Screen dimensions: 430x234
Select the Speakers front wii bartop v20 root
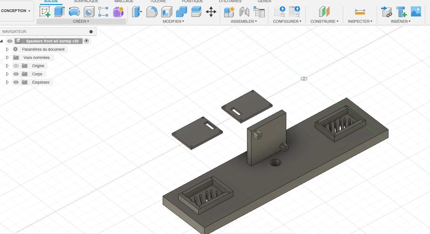pos(52,41)
